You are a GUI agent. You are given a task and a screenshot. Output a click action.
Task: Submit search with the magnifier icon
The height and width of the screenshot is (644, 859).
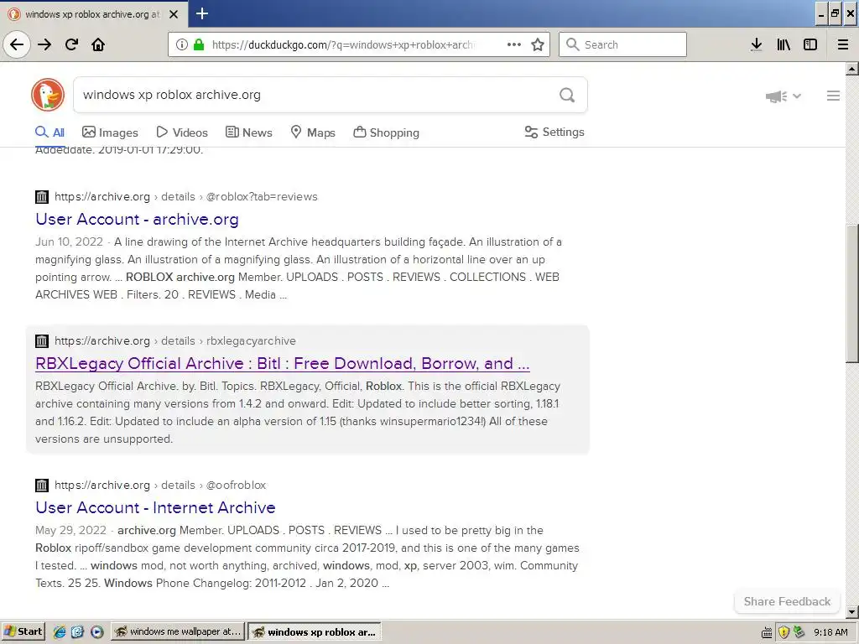point(567,96)
